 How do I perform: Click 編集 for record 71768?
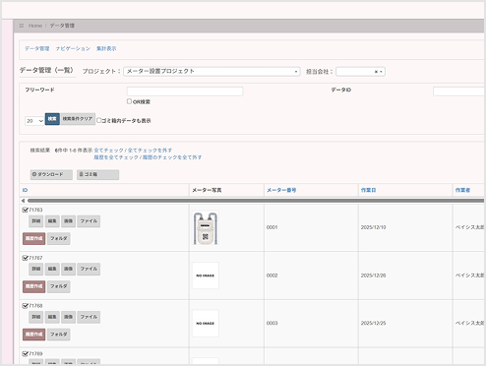point(52,317)
